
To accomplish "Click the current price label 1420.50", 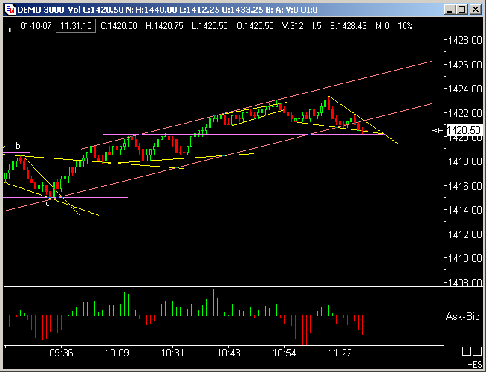I will (x=464, y=130).
